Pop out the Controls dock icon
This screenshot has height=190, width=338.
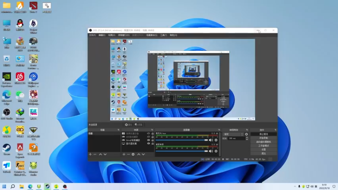(x=275, y=130)
